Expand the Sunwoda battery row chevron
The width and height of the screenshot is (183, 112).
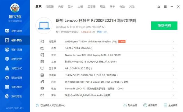click(173, 89)
